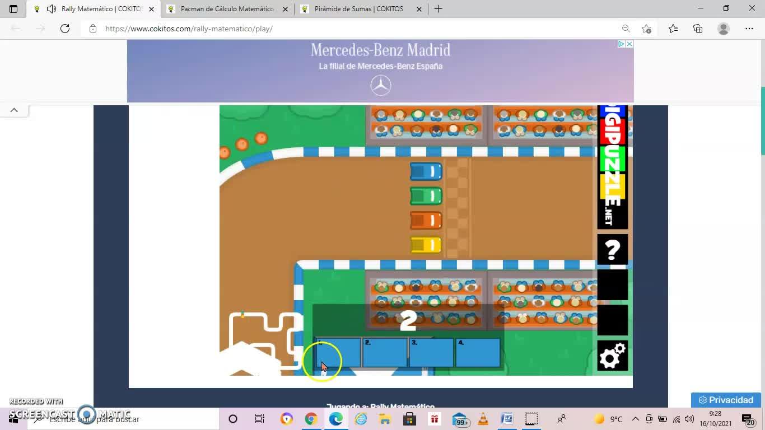The image size is (765, 430).
Task: Launch Google Chrome from taskbar
Action: (x=311, y=419)
